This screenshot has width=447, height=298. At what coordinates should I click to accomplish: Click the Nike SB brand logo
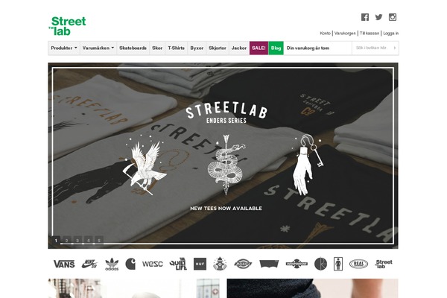point(89,264)
